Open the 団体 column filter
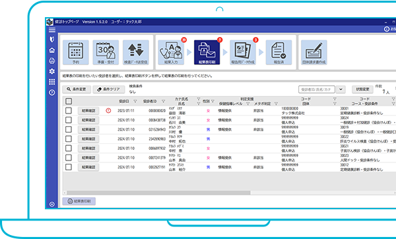The height and width of the screenshot is (239, 396). tap(335, 104)
